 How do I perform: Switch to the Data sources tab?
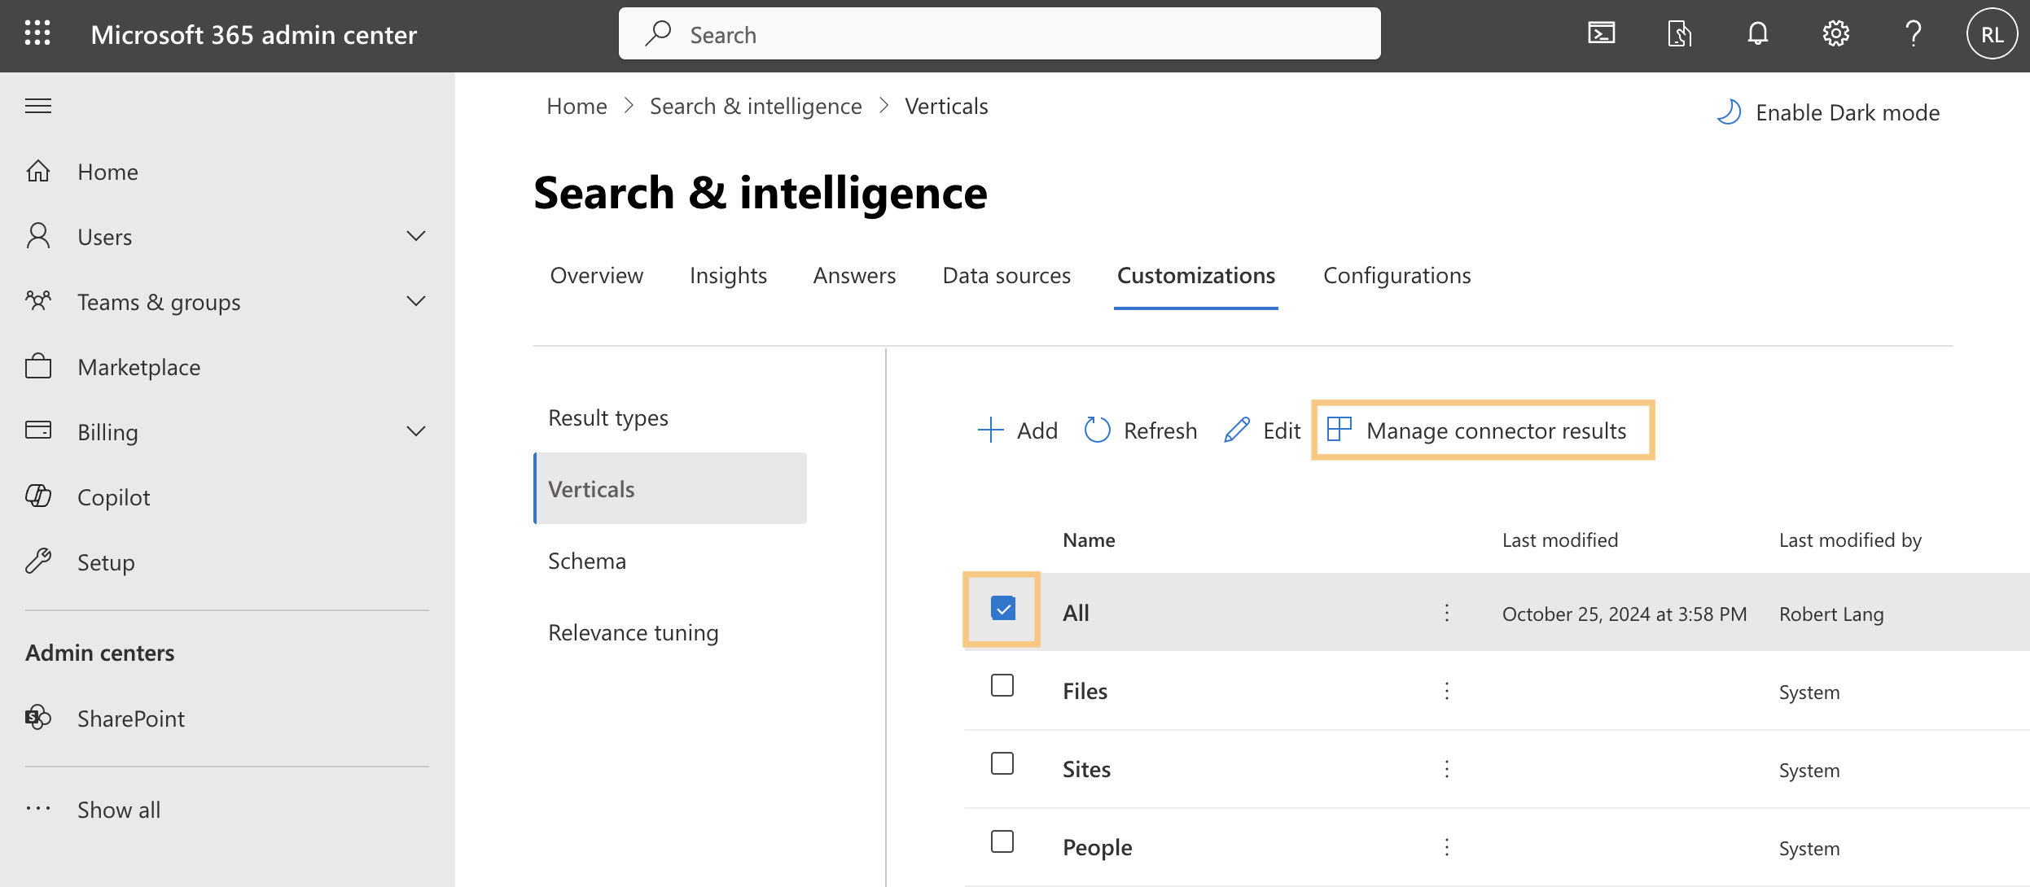[1006, 276]
